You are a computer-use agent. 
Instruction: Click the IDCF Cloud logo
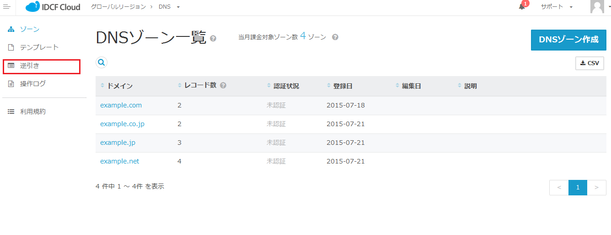click(53, 7)
